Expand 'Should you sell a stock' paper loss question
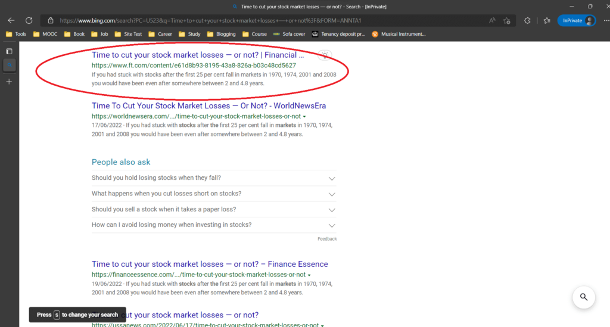 tap(214, 209)
